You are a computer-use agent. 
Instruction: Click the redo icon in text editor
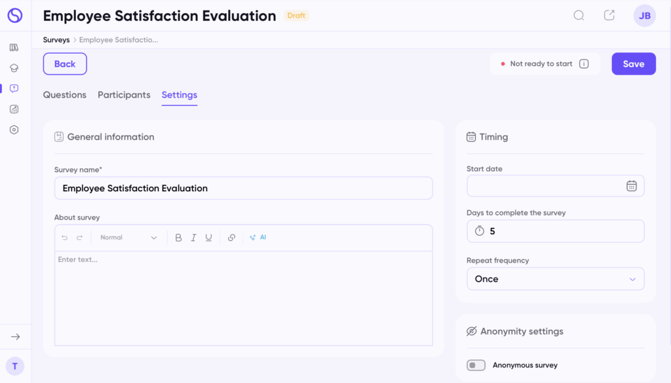point(80,238)
